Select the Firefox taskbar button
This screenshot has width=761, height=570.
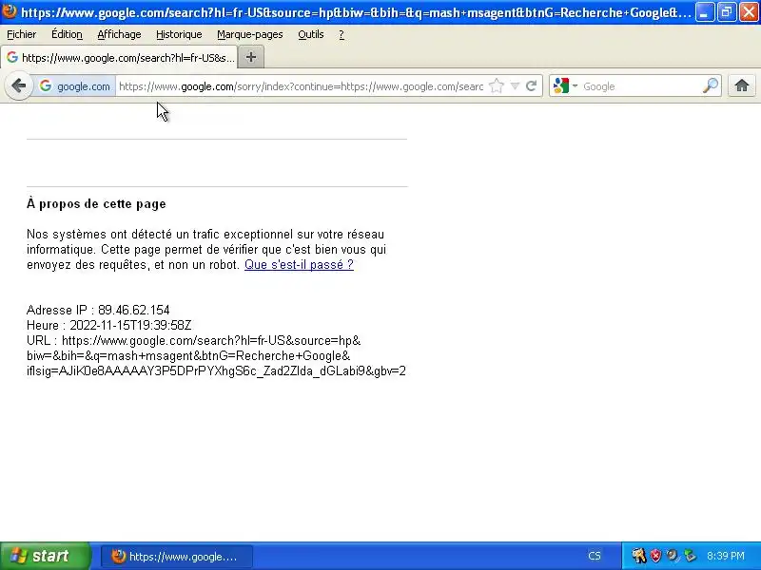177,557
